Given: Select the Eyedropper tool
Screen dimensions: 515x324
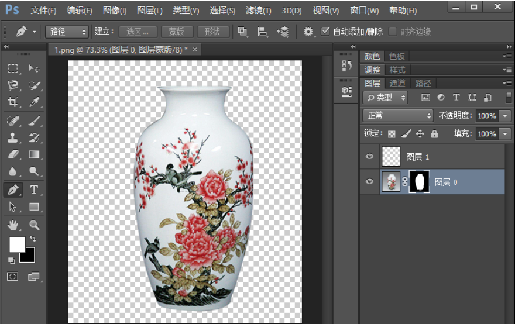Looking at the screenshot, I should pyautogui.click(x=35, y=102).
